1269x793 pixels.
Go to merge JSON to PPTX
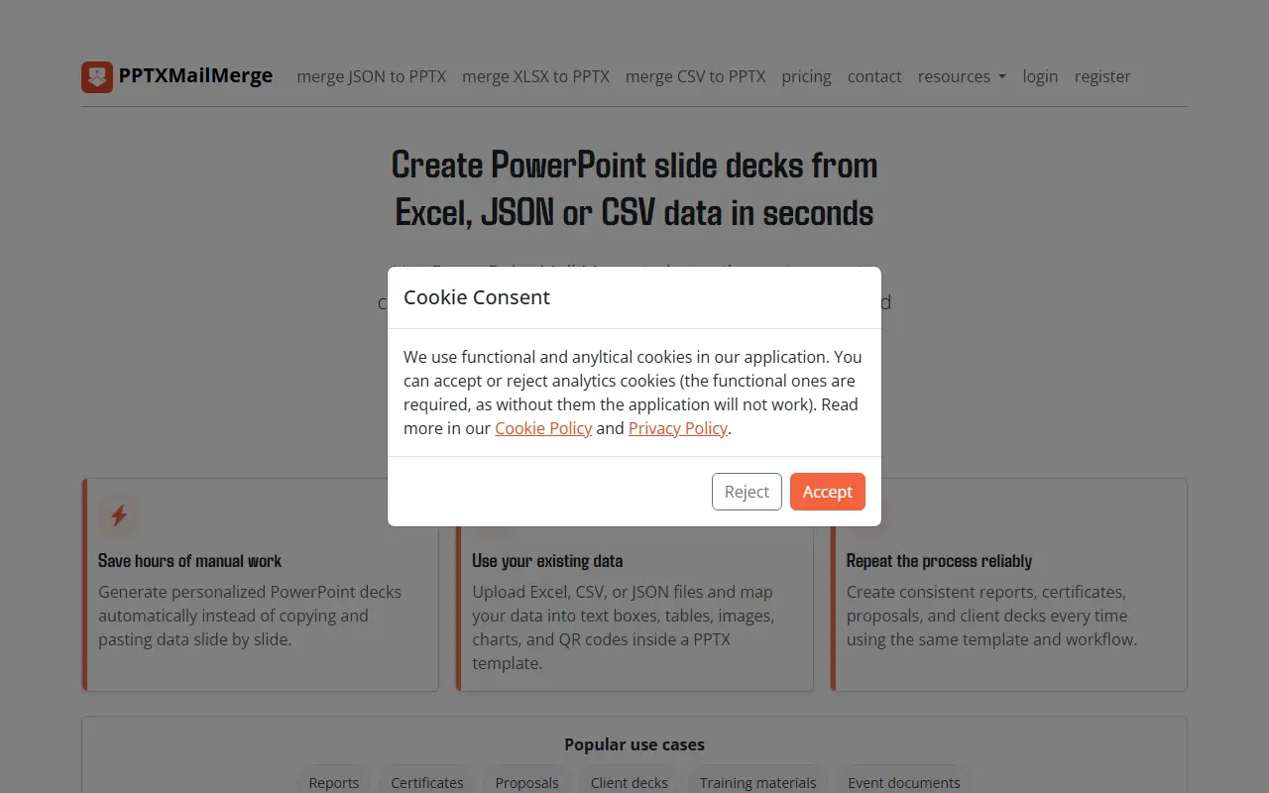372,76
